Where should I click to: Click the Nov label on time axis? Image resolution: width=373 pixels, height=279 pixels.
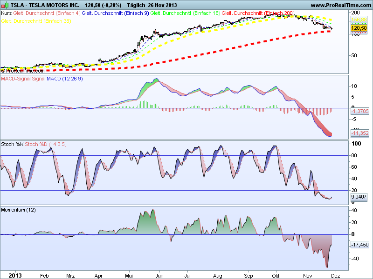[307, 276]
